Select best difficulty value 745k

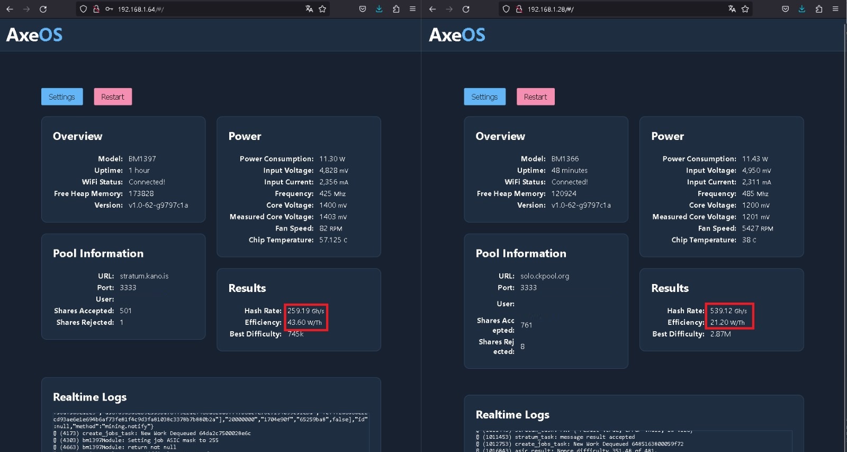click(x=295, y=334)
